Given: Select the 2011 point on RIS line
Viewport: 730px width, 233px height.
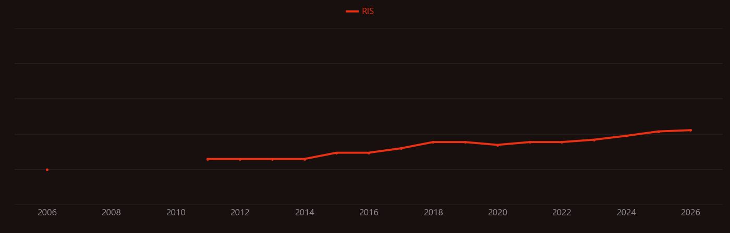Looking at the screenshot, I should (208, 159).
